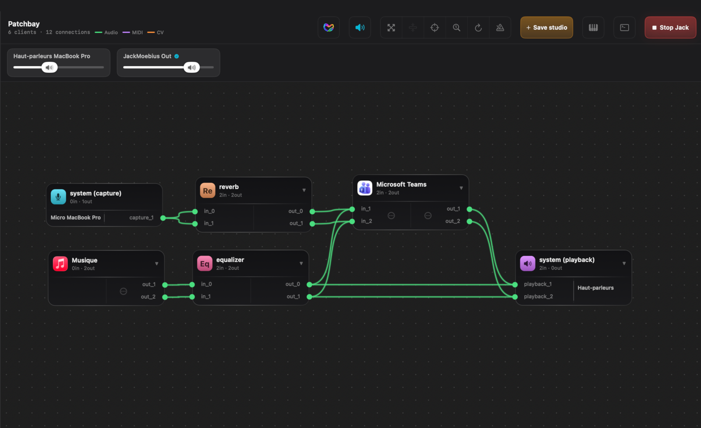Click the Microsoft Teams out_2 port

470,222
